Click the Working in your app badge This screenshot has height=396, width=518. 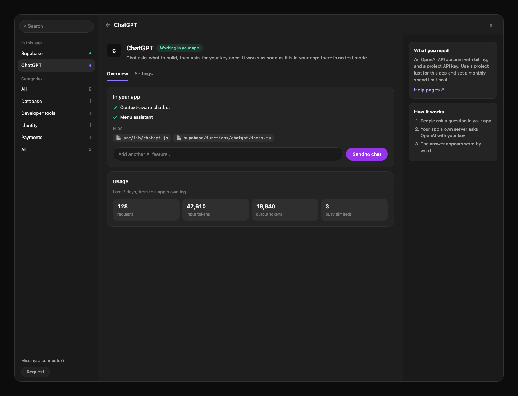(180, 48)
